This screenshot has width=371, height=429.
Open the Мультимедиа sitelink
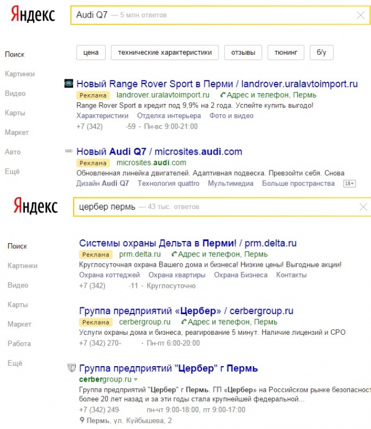coord(231,183)
